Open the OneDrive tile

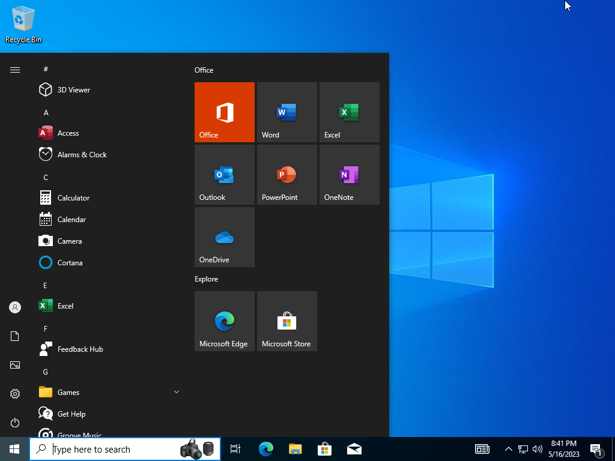224,237
